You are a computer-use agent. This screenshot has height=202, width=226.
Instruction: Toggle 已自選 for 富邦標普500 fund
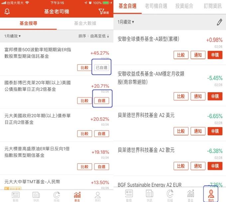point(101,68)
